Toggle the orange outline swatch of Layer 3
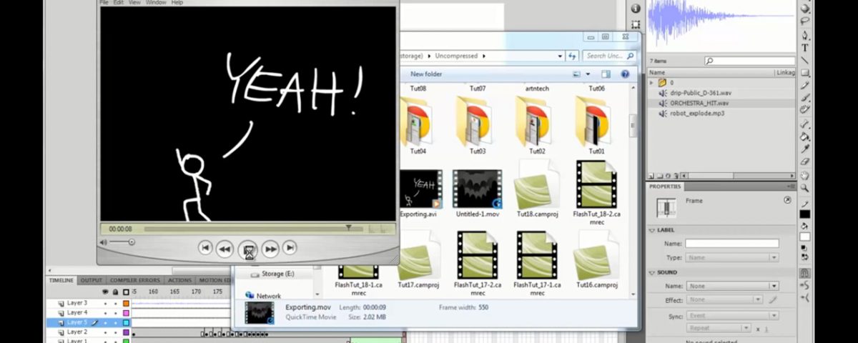 point(126,304)
